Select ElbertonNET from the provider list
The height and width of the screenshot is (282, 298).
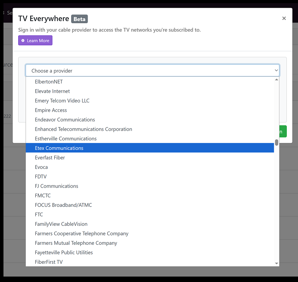(49, 81)
